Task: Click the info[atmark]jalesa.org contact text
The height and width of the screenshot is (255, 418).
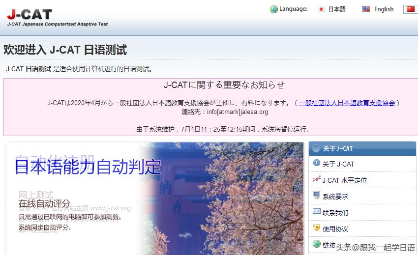Action: click(x=238, y=112)
